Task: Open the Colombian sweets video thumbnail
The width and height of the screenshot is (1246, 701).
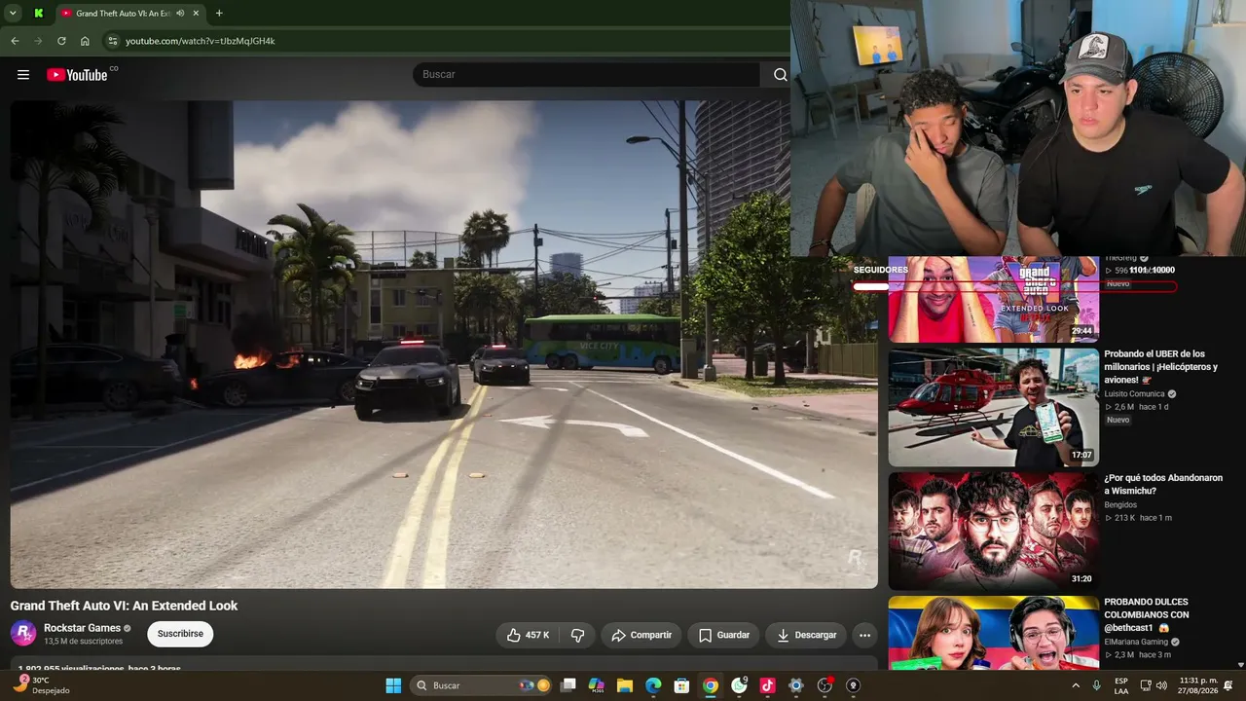Action: (x=994, y=632)
